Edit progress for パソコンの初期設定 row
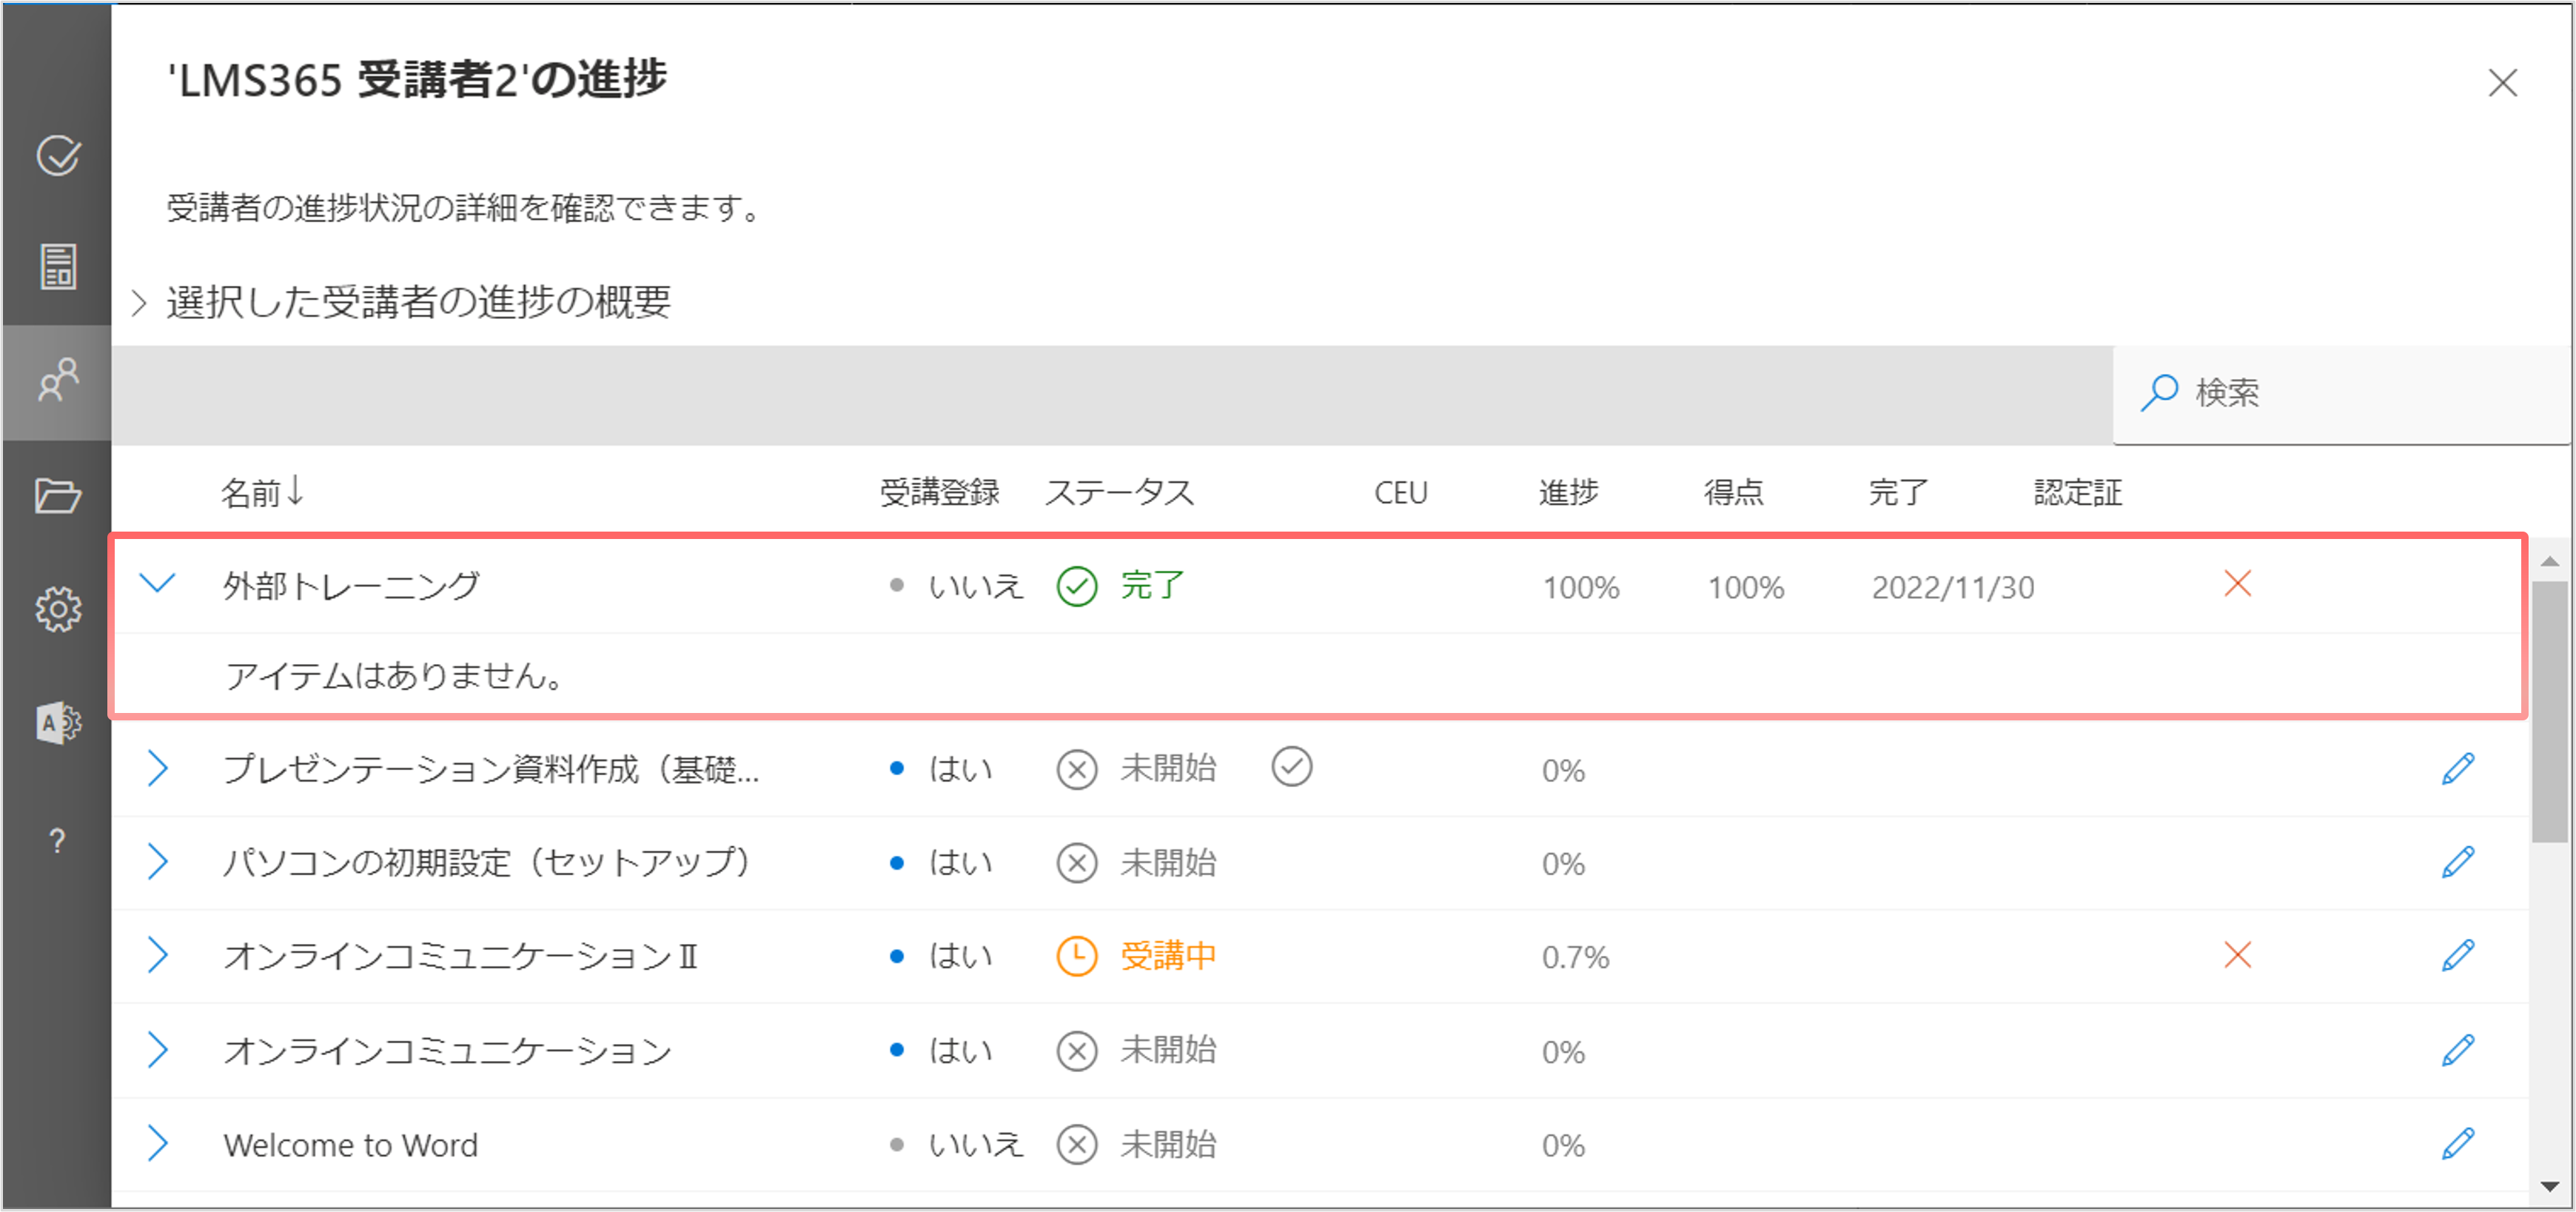Viewport: 2576px width, 1212px height. click(2457, 863)
